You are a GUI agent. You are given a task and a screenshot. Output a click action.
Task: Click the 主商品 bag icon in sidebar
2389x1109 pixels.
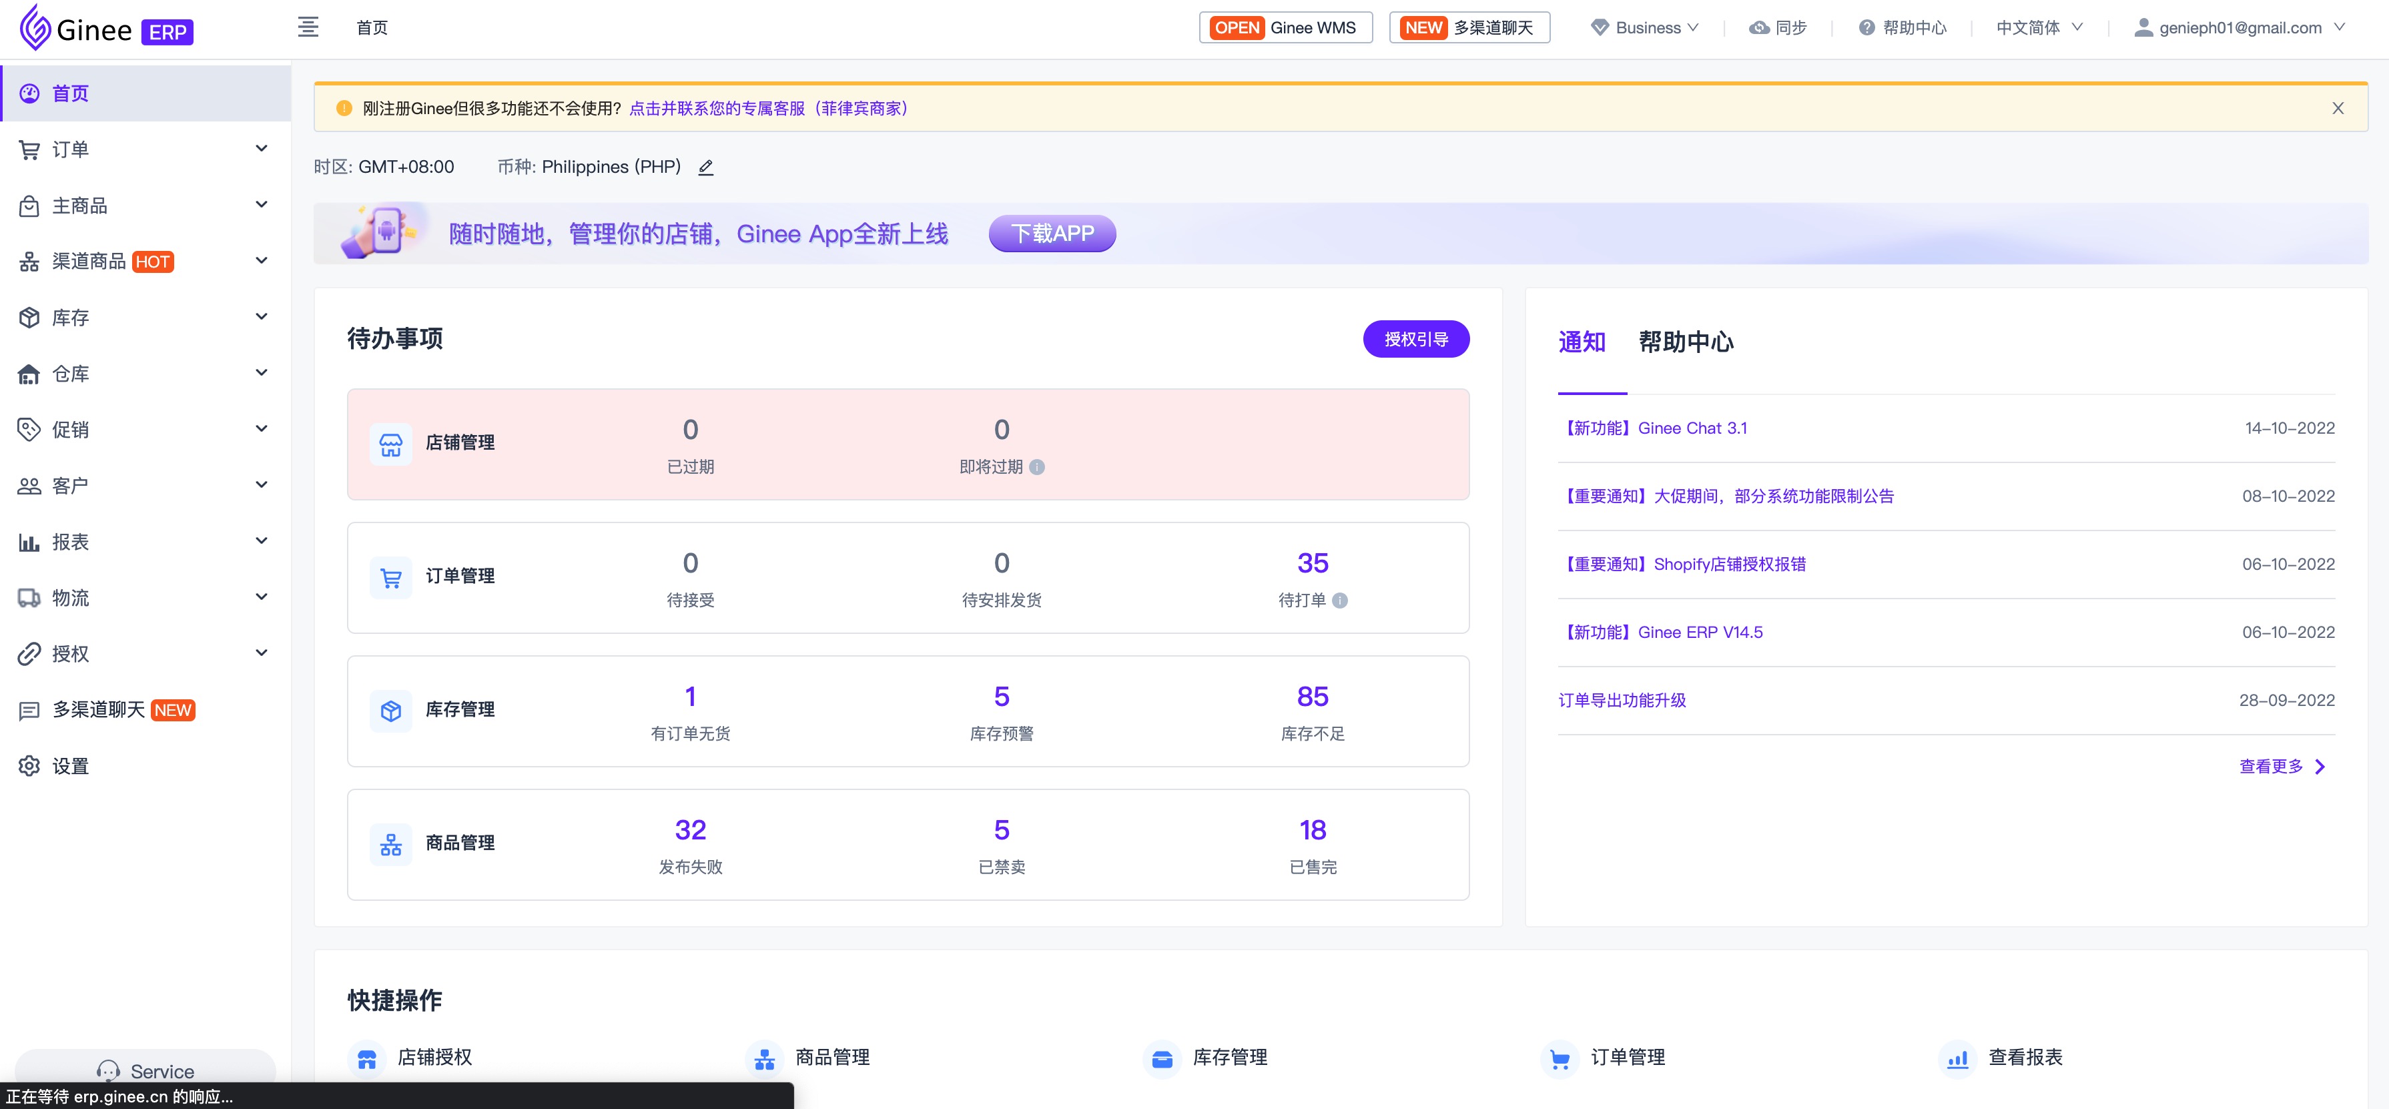29,206
